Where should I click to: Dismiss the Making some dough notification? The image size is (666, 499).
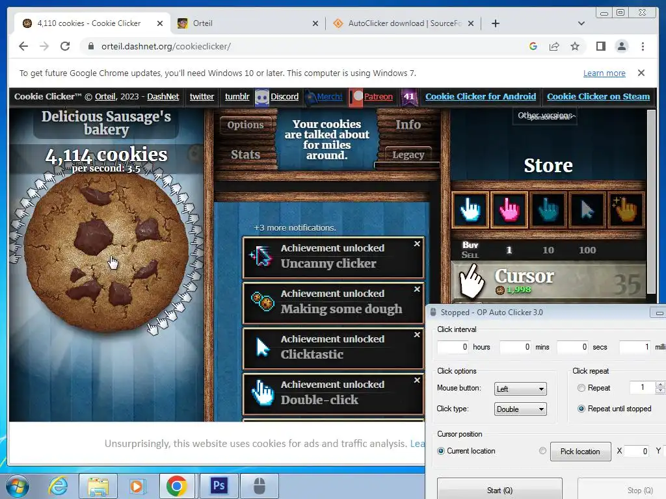coord(417,289)
